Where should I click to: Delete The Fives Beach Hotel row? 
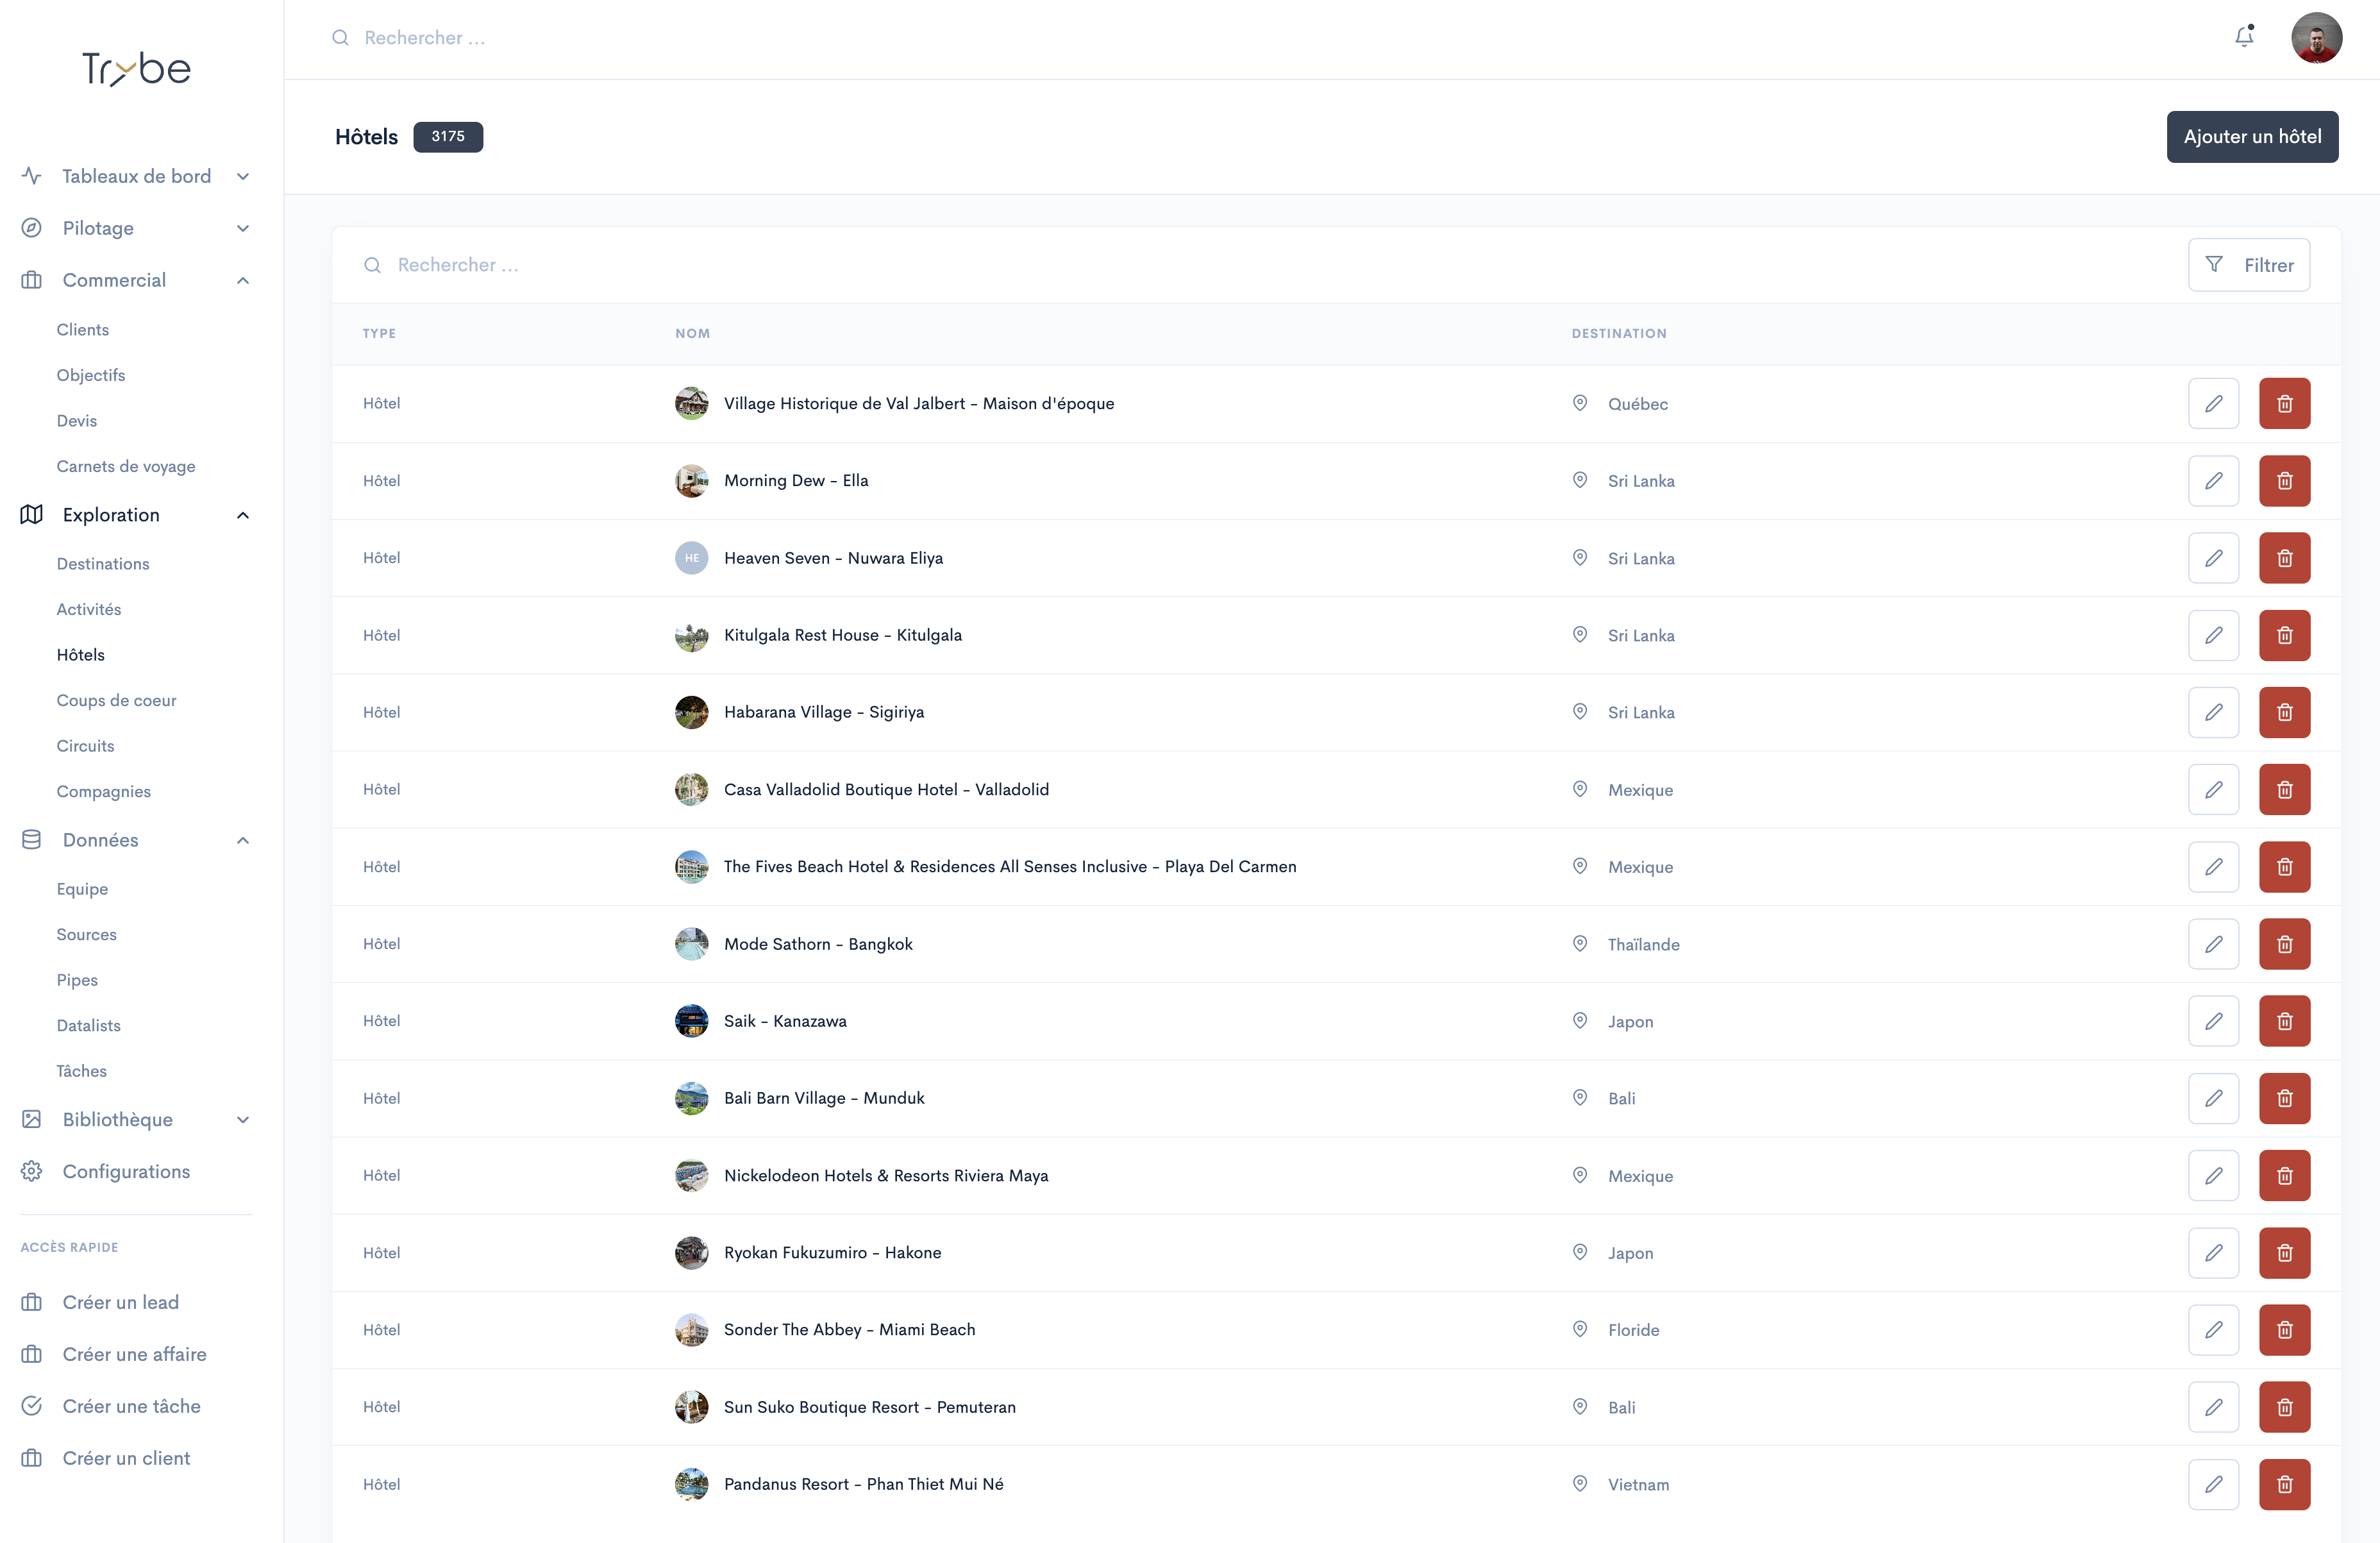tap(2284, 866)
